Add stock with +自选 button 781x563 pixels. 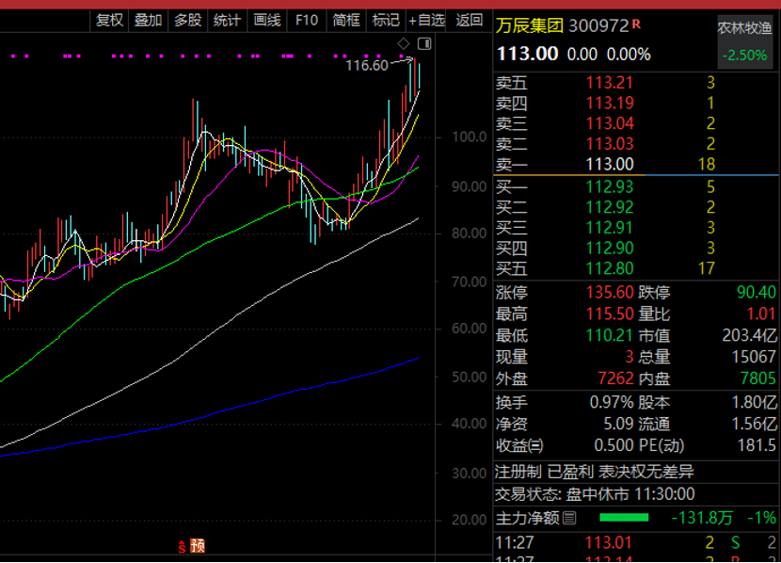pyautogui.click(x=427, y=20)
